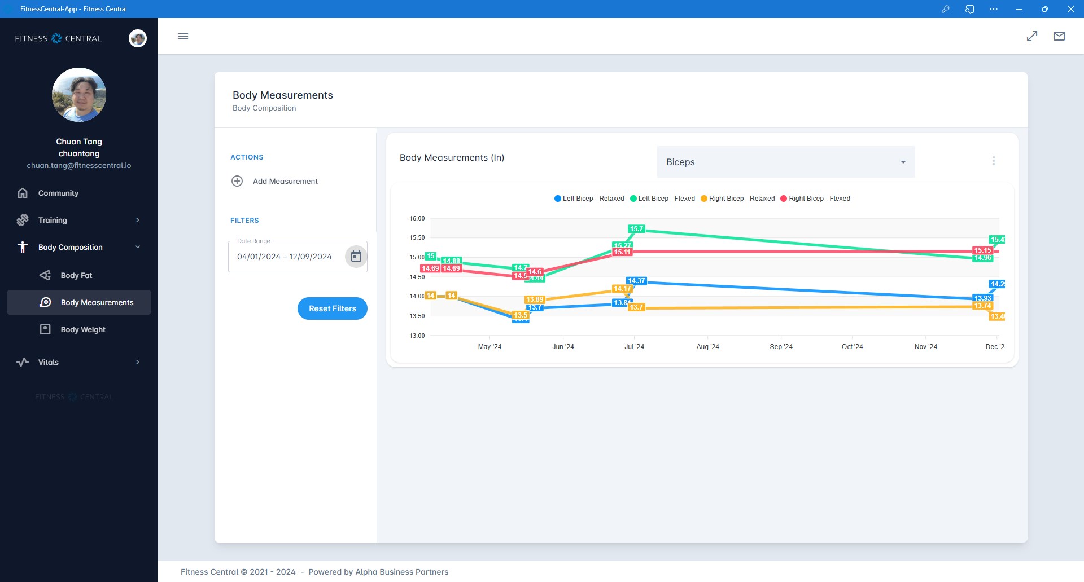Open chart options three-dot menu
The height and width of the screenshot is (582, 1084).
(994, 161)
